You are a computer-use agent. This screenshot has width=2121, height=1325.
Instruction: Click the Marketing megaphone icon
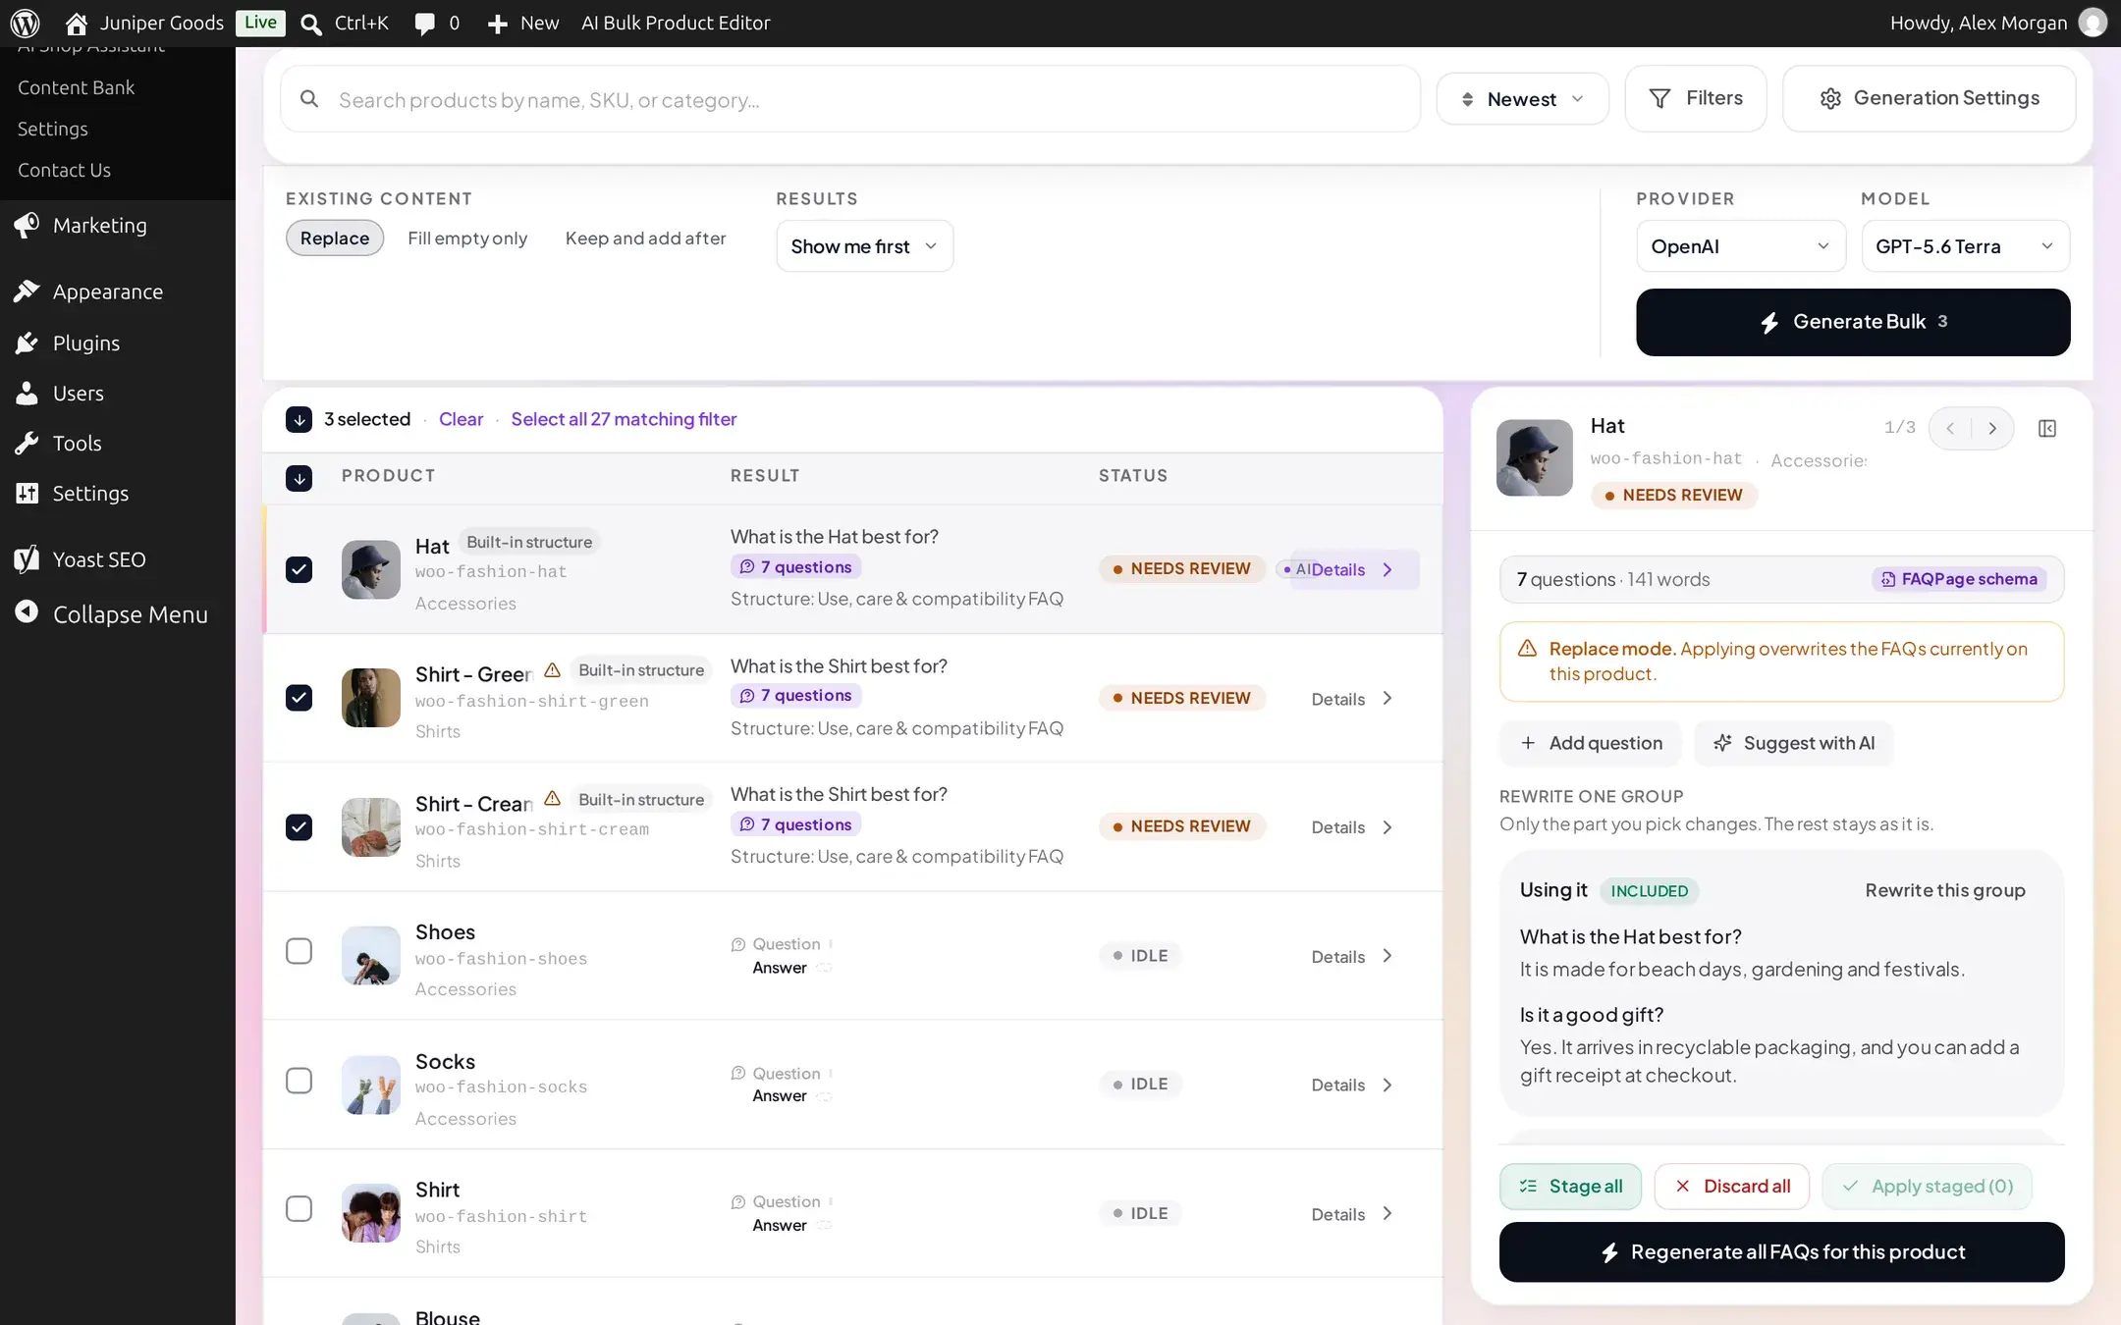tap(27, 225)
